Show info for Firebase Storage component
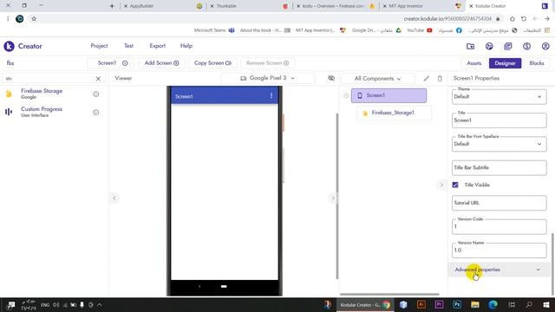Screen dimensions: 555x312 [96, 94]
